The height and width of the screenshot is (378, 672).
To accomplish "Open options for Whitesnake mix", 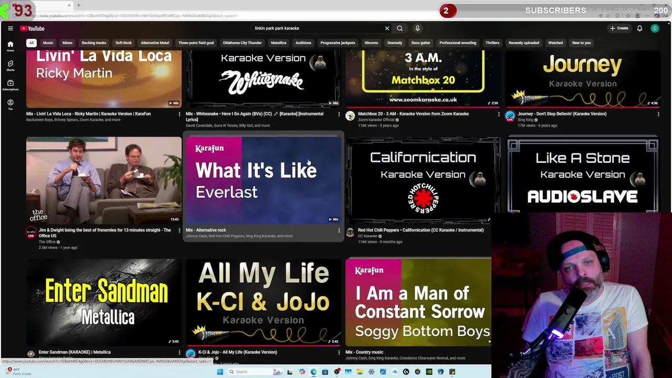I will click(339, 114).
